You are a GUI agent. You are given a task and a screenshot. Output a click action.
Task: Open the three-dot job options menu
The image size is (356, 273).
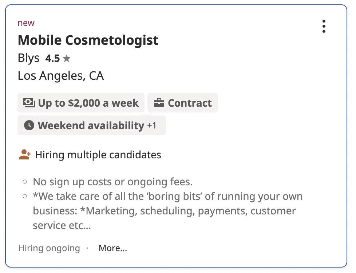click(x=324, y=27)
